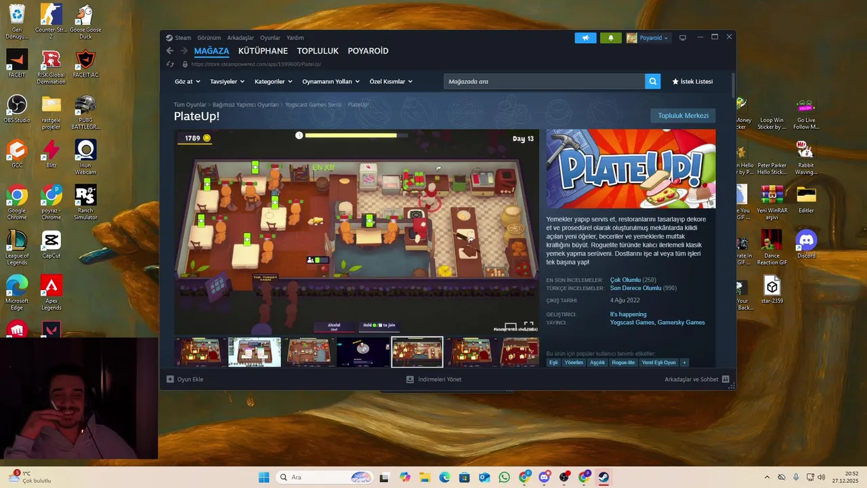
Task: Open the OBS Studio desktop shortcut
Action: 17,109
